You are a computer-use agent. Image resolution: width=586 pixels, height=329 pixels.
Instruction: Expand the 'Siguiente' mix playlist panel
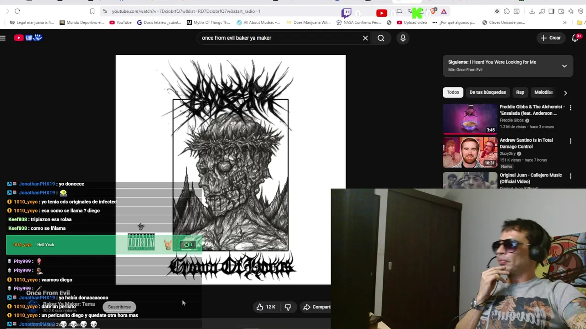[x=564, y=66]
